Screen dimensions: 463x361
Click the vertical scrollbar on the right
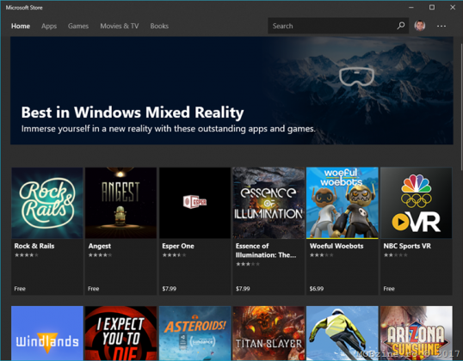(461, 107)
